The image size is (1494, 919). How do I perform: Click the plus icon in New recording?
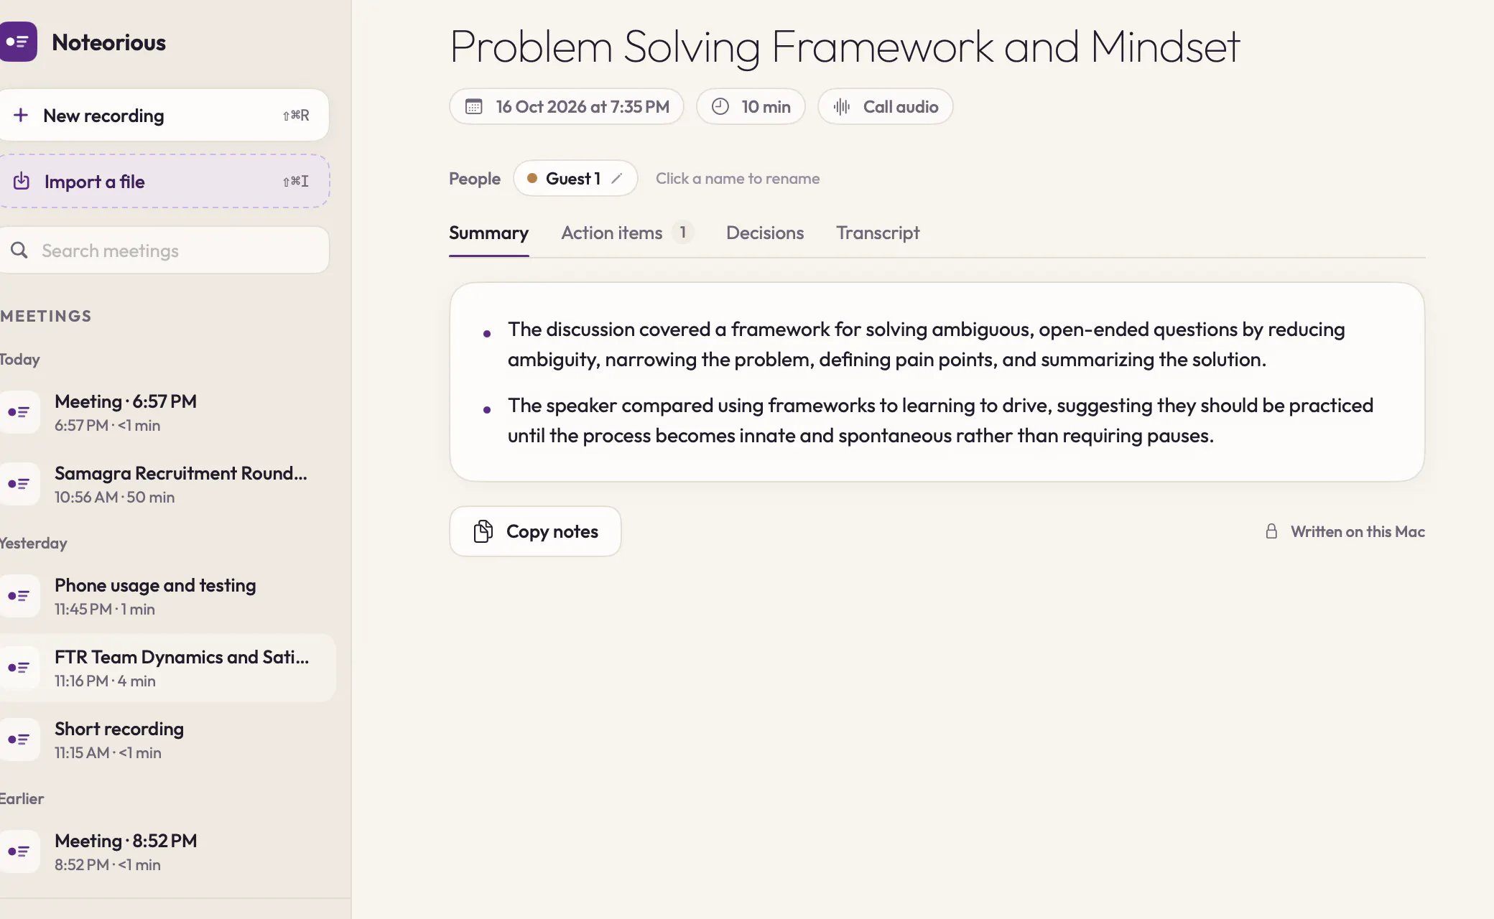pyautogui.click(x=21, y=115)
